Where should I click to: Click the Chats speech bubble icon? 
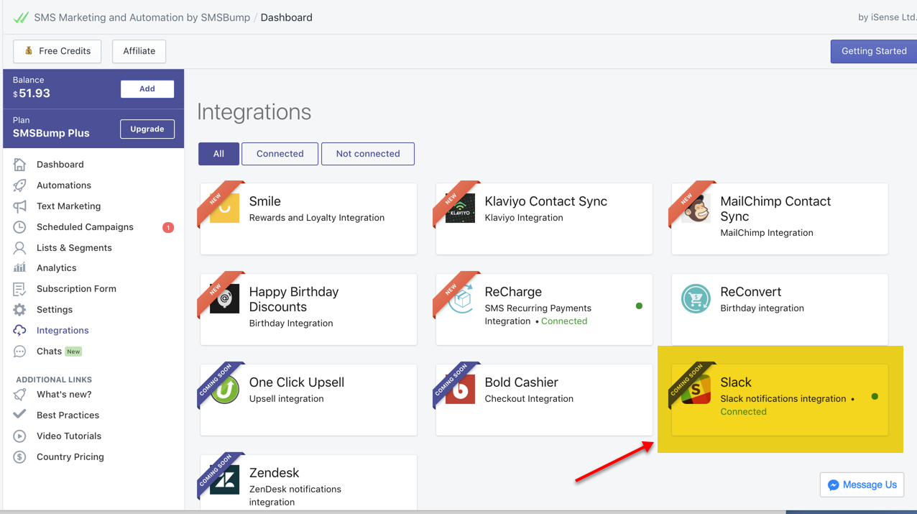point(19,352)
